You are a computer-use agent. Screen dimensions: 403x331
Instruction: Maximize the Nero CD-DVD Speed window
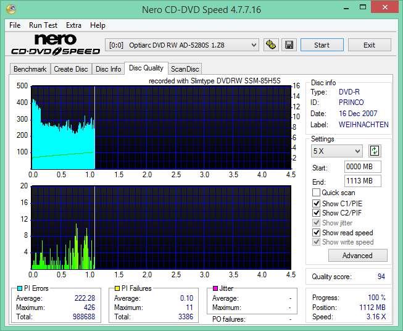tap(363, 7)
